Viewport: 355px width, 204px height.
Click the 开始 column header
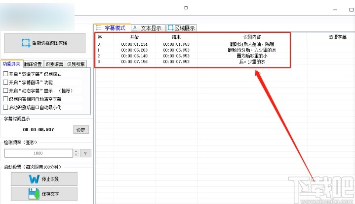coord(134,37)
